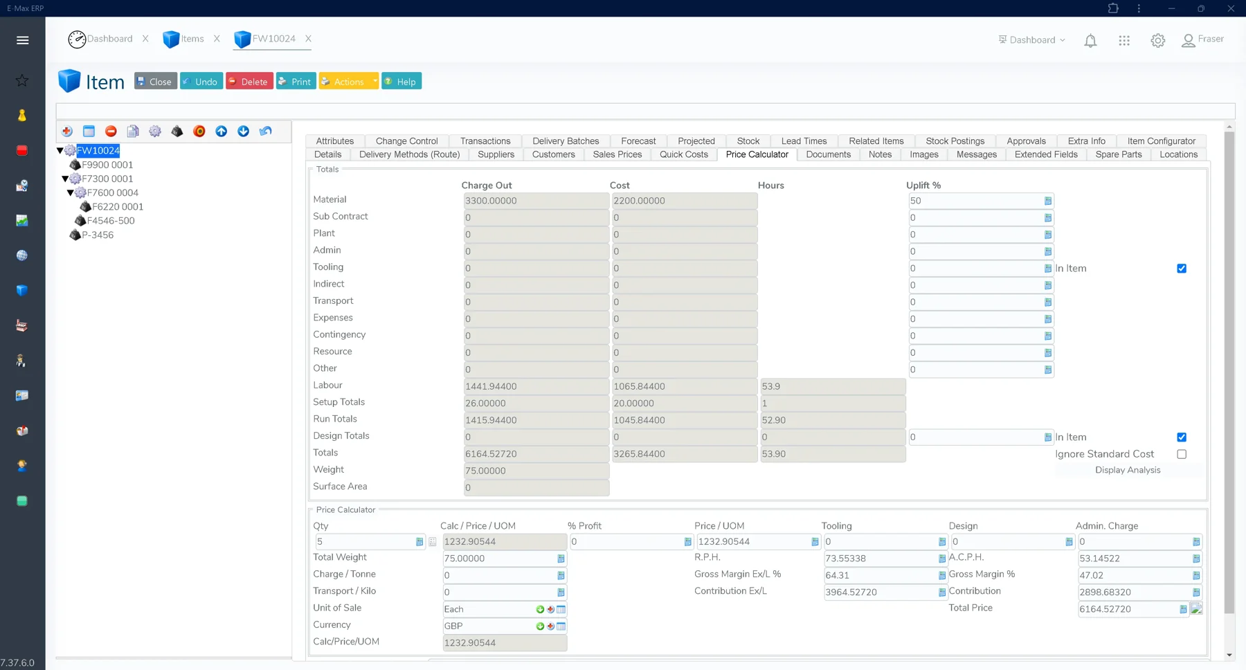Image resolution: width=1246 pixels, height=670 pixels.
Task: Switch to the Lead Times tab
Action: tap(804, 141)
